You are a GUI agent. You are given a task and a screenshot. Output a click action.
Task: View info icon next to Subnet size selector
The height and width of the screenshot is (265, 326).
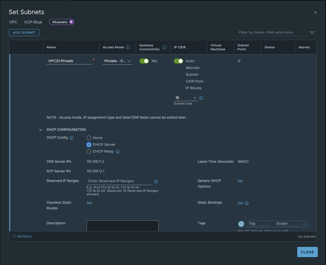(201, 98)
